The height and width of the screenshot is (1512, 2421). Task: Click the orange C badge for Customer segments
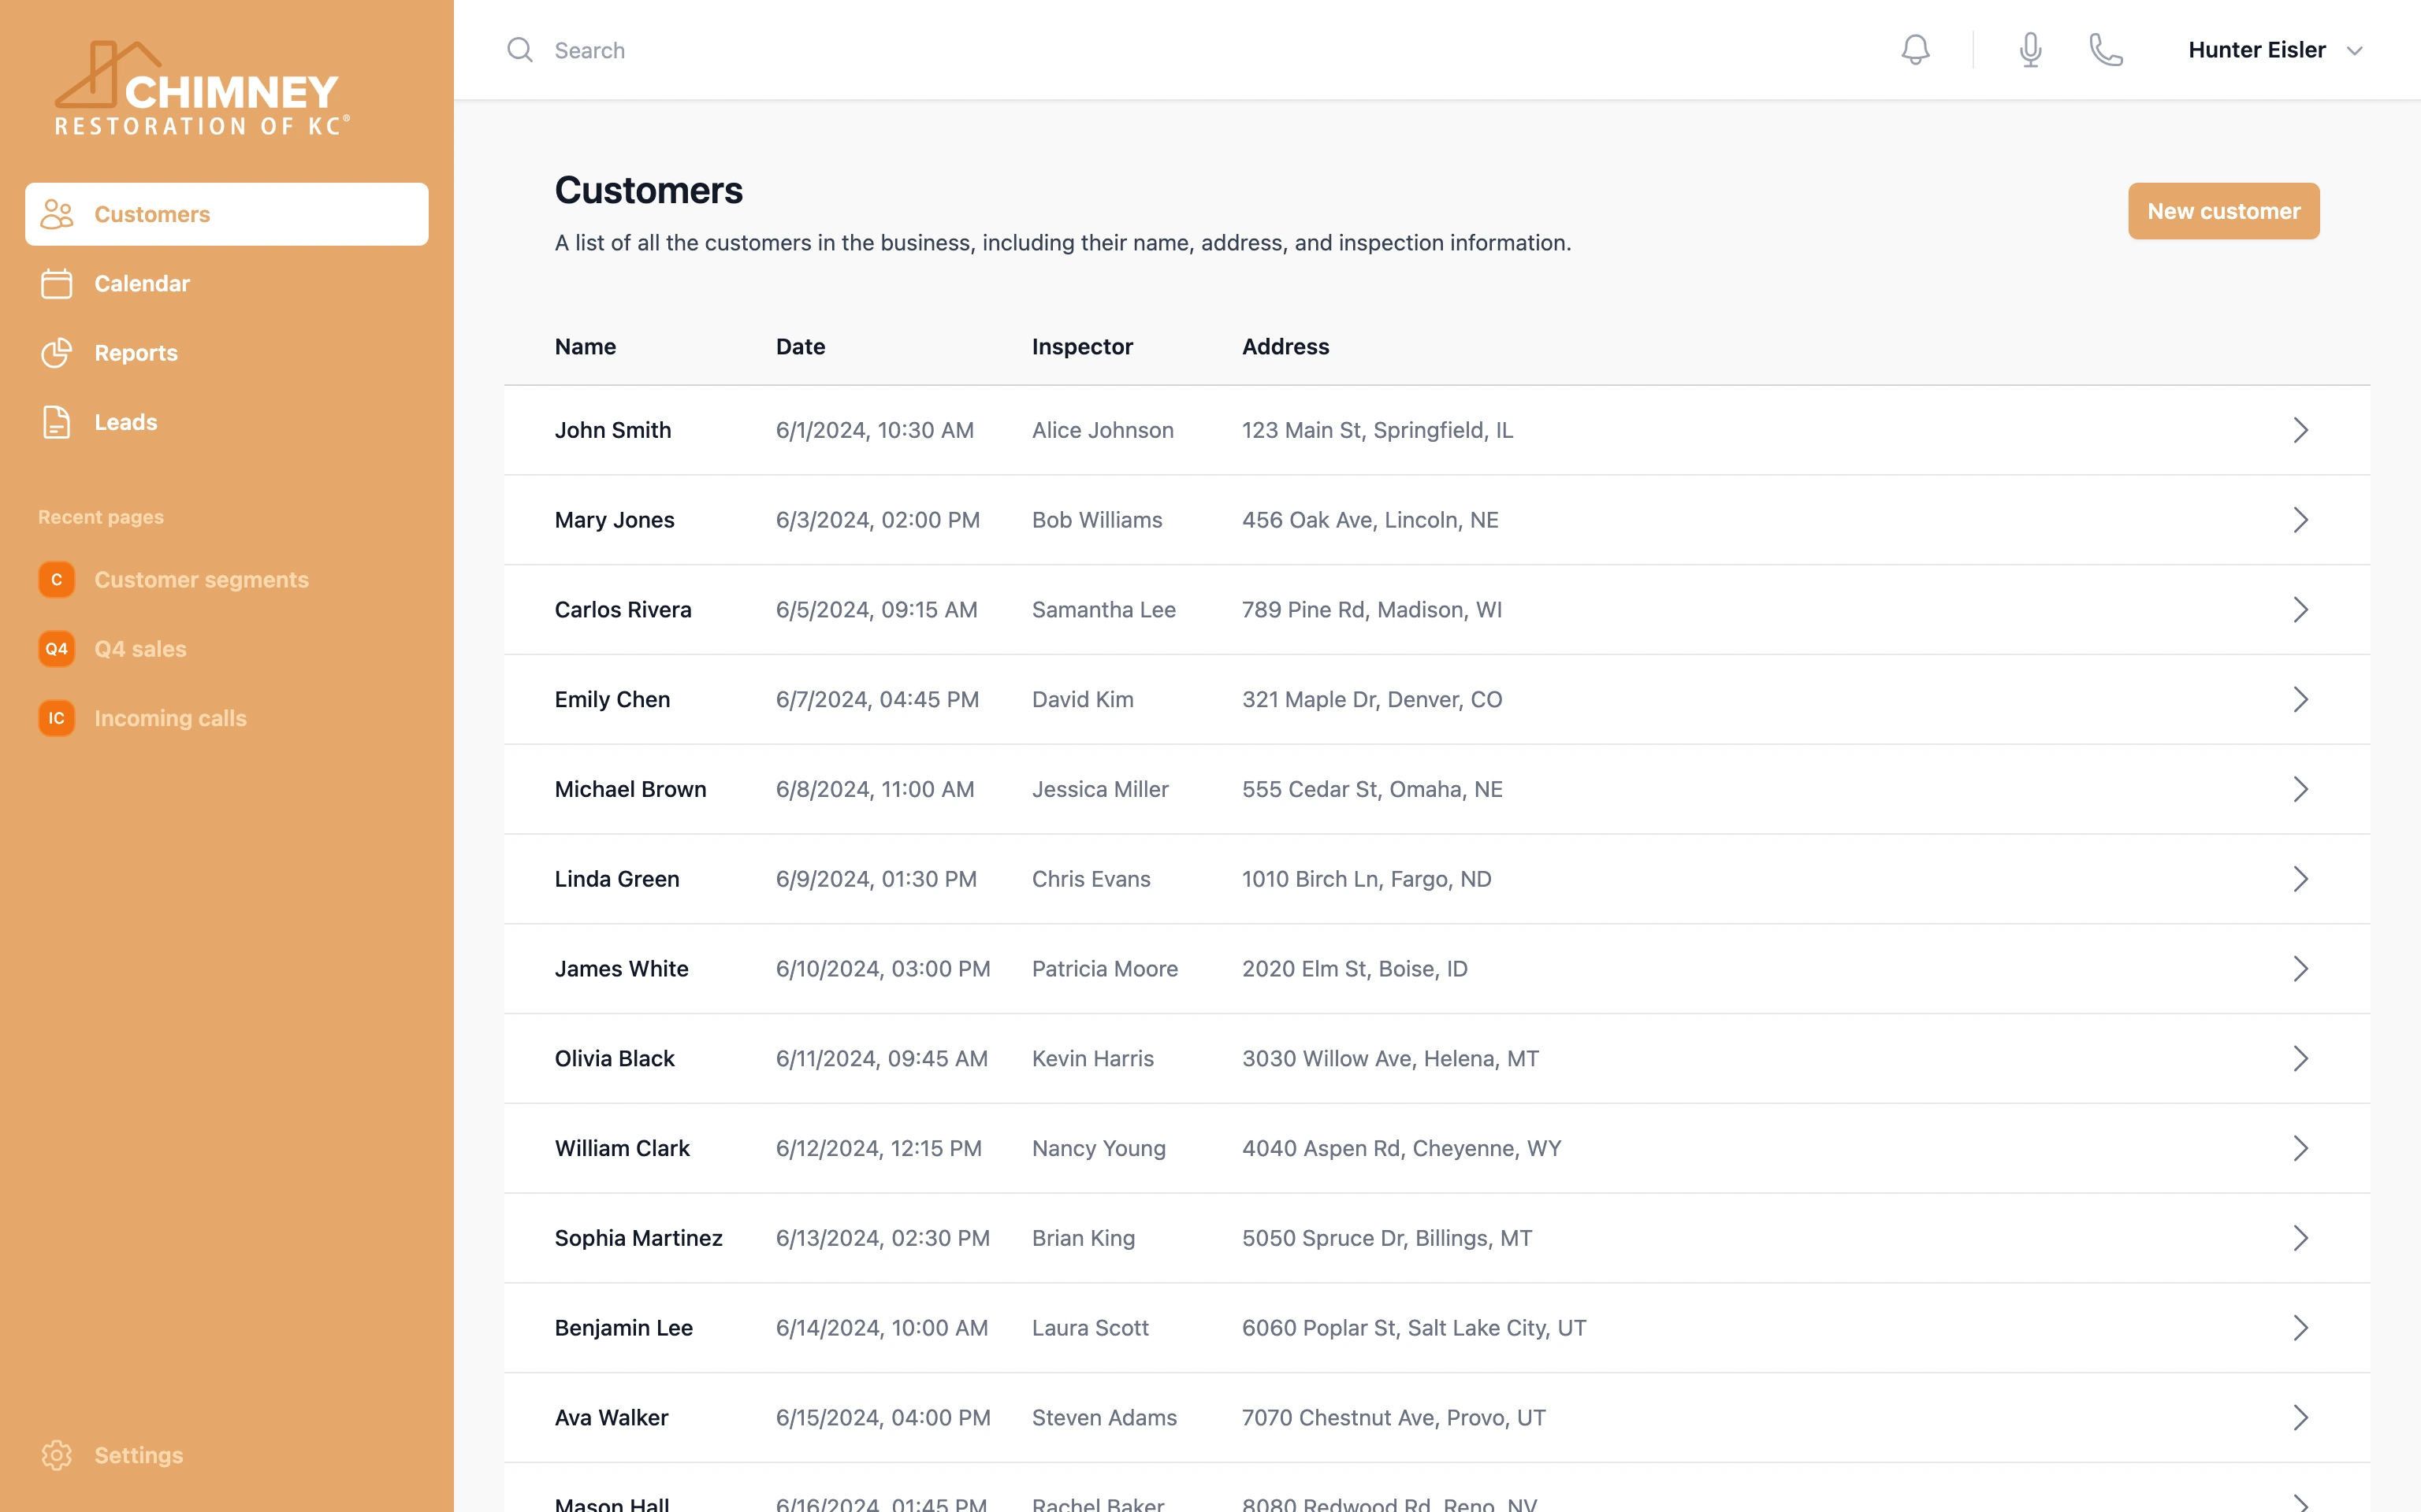tap(57, 580)
